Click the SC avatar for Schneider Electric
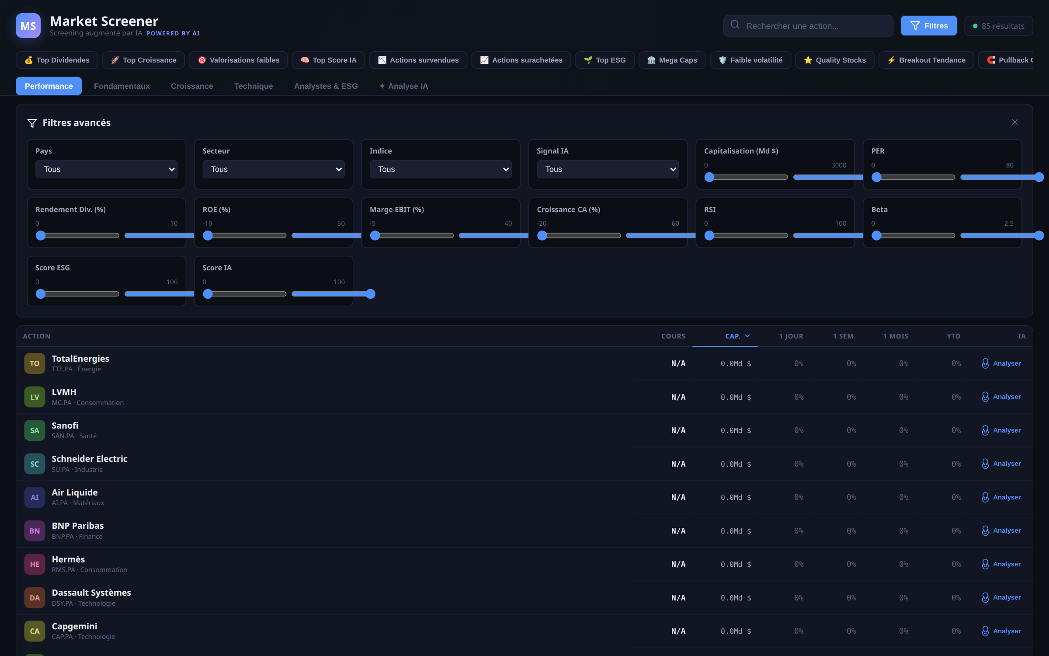1049x656 pixels. pos(35,464)
